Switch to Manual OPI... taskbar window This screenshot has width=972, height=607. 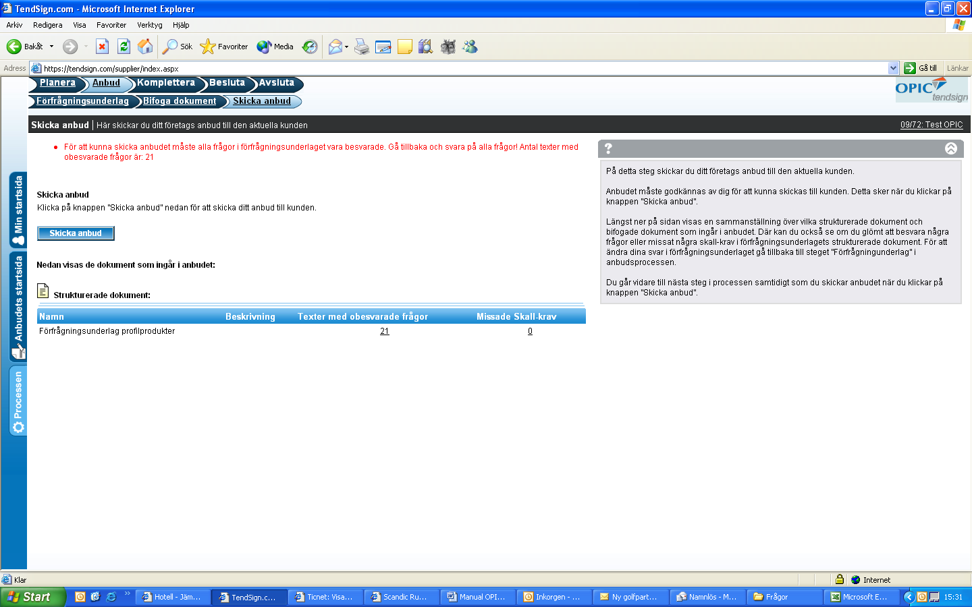[x=478, y=597]
